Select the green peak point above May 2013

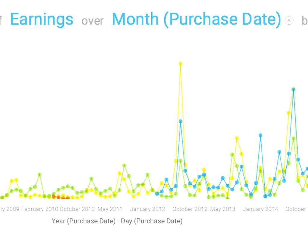point(232,154)
